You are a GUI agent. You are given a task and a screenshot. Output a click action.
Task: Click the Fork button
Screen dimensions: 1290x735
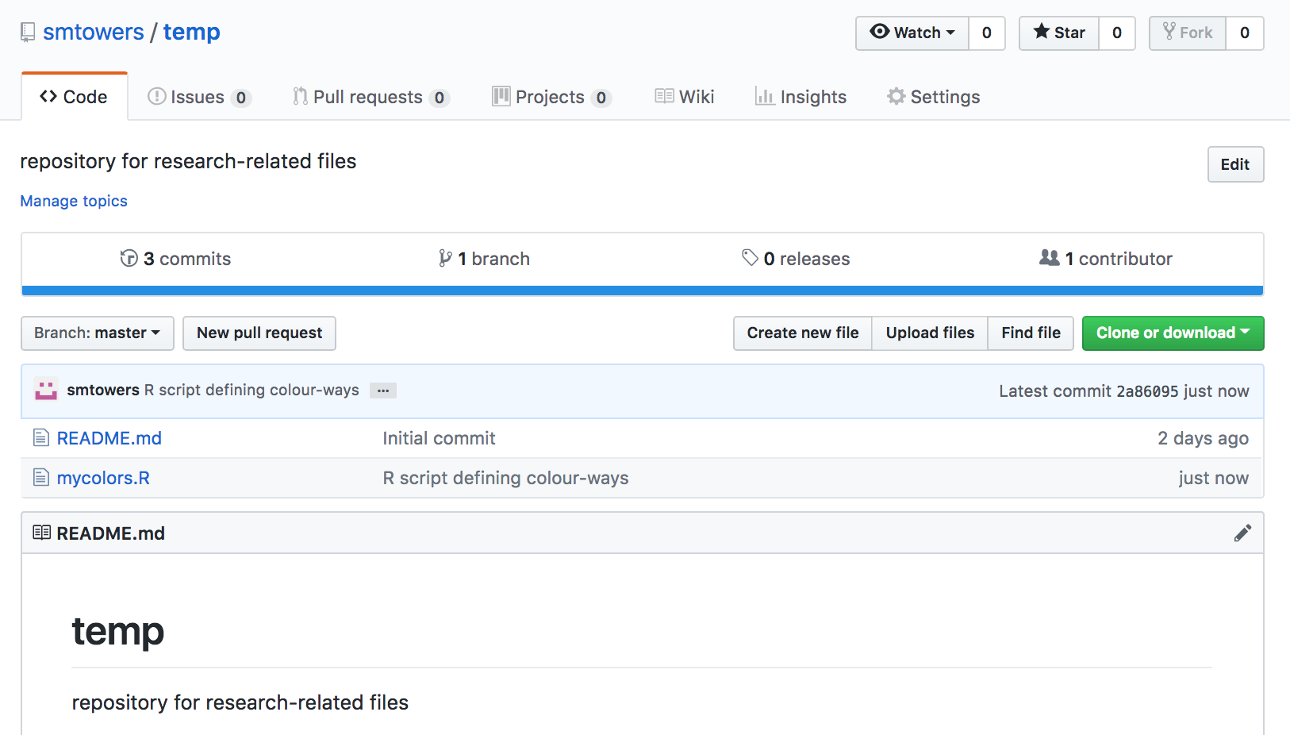1188,33
